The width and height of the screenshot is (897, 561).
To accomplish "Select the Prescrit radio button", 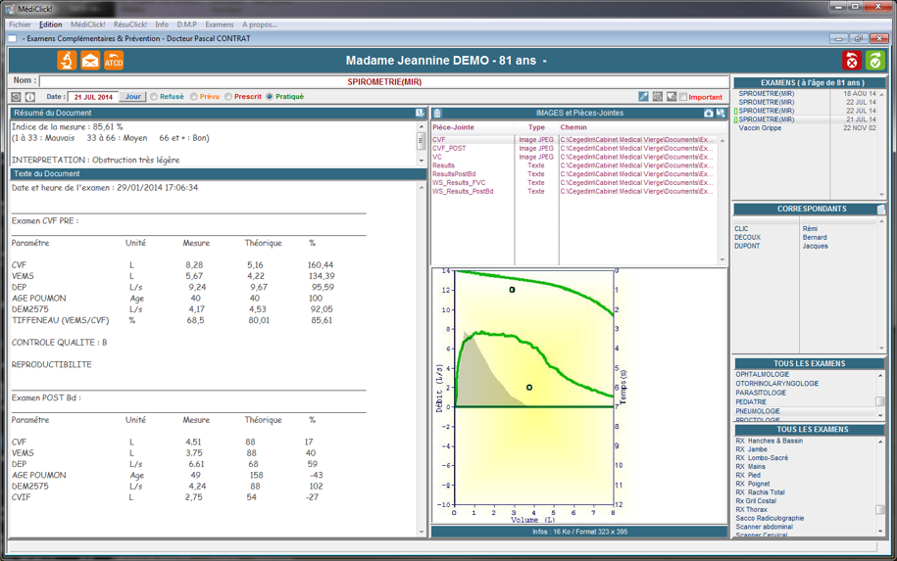I will point(228,97).
